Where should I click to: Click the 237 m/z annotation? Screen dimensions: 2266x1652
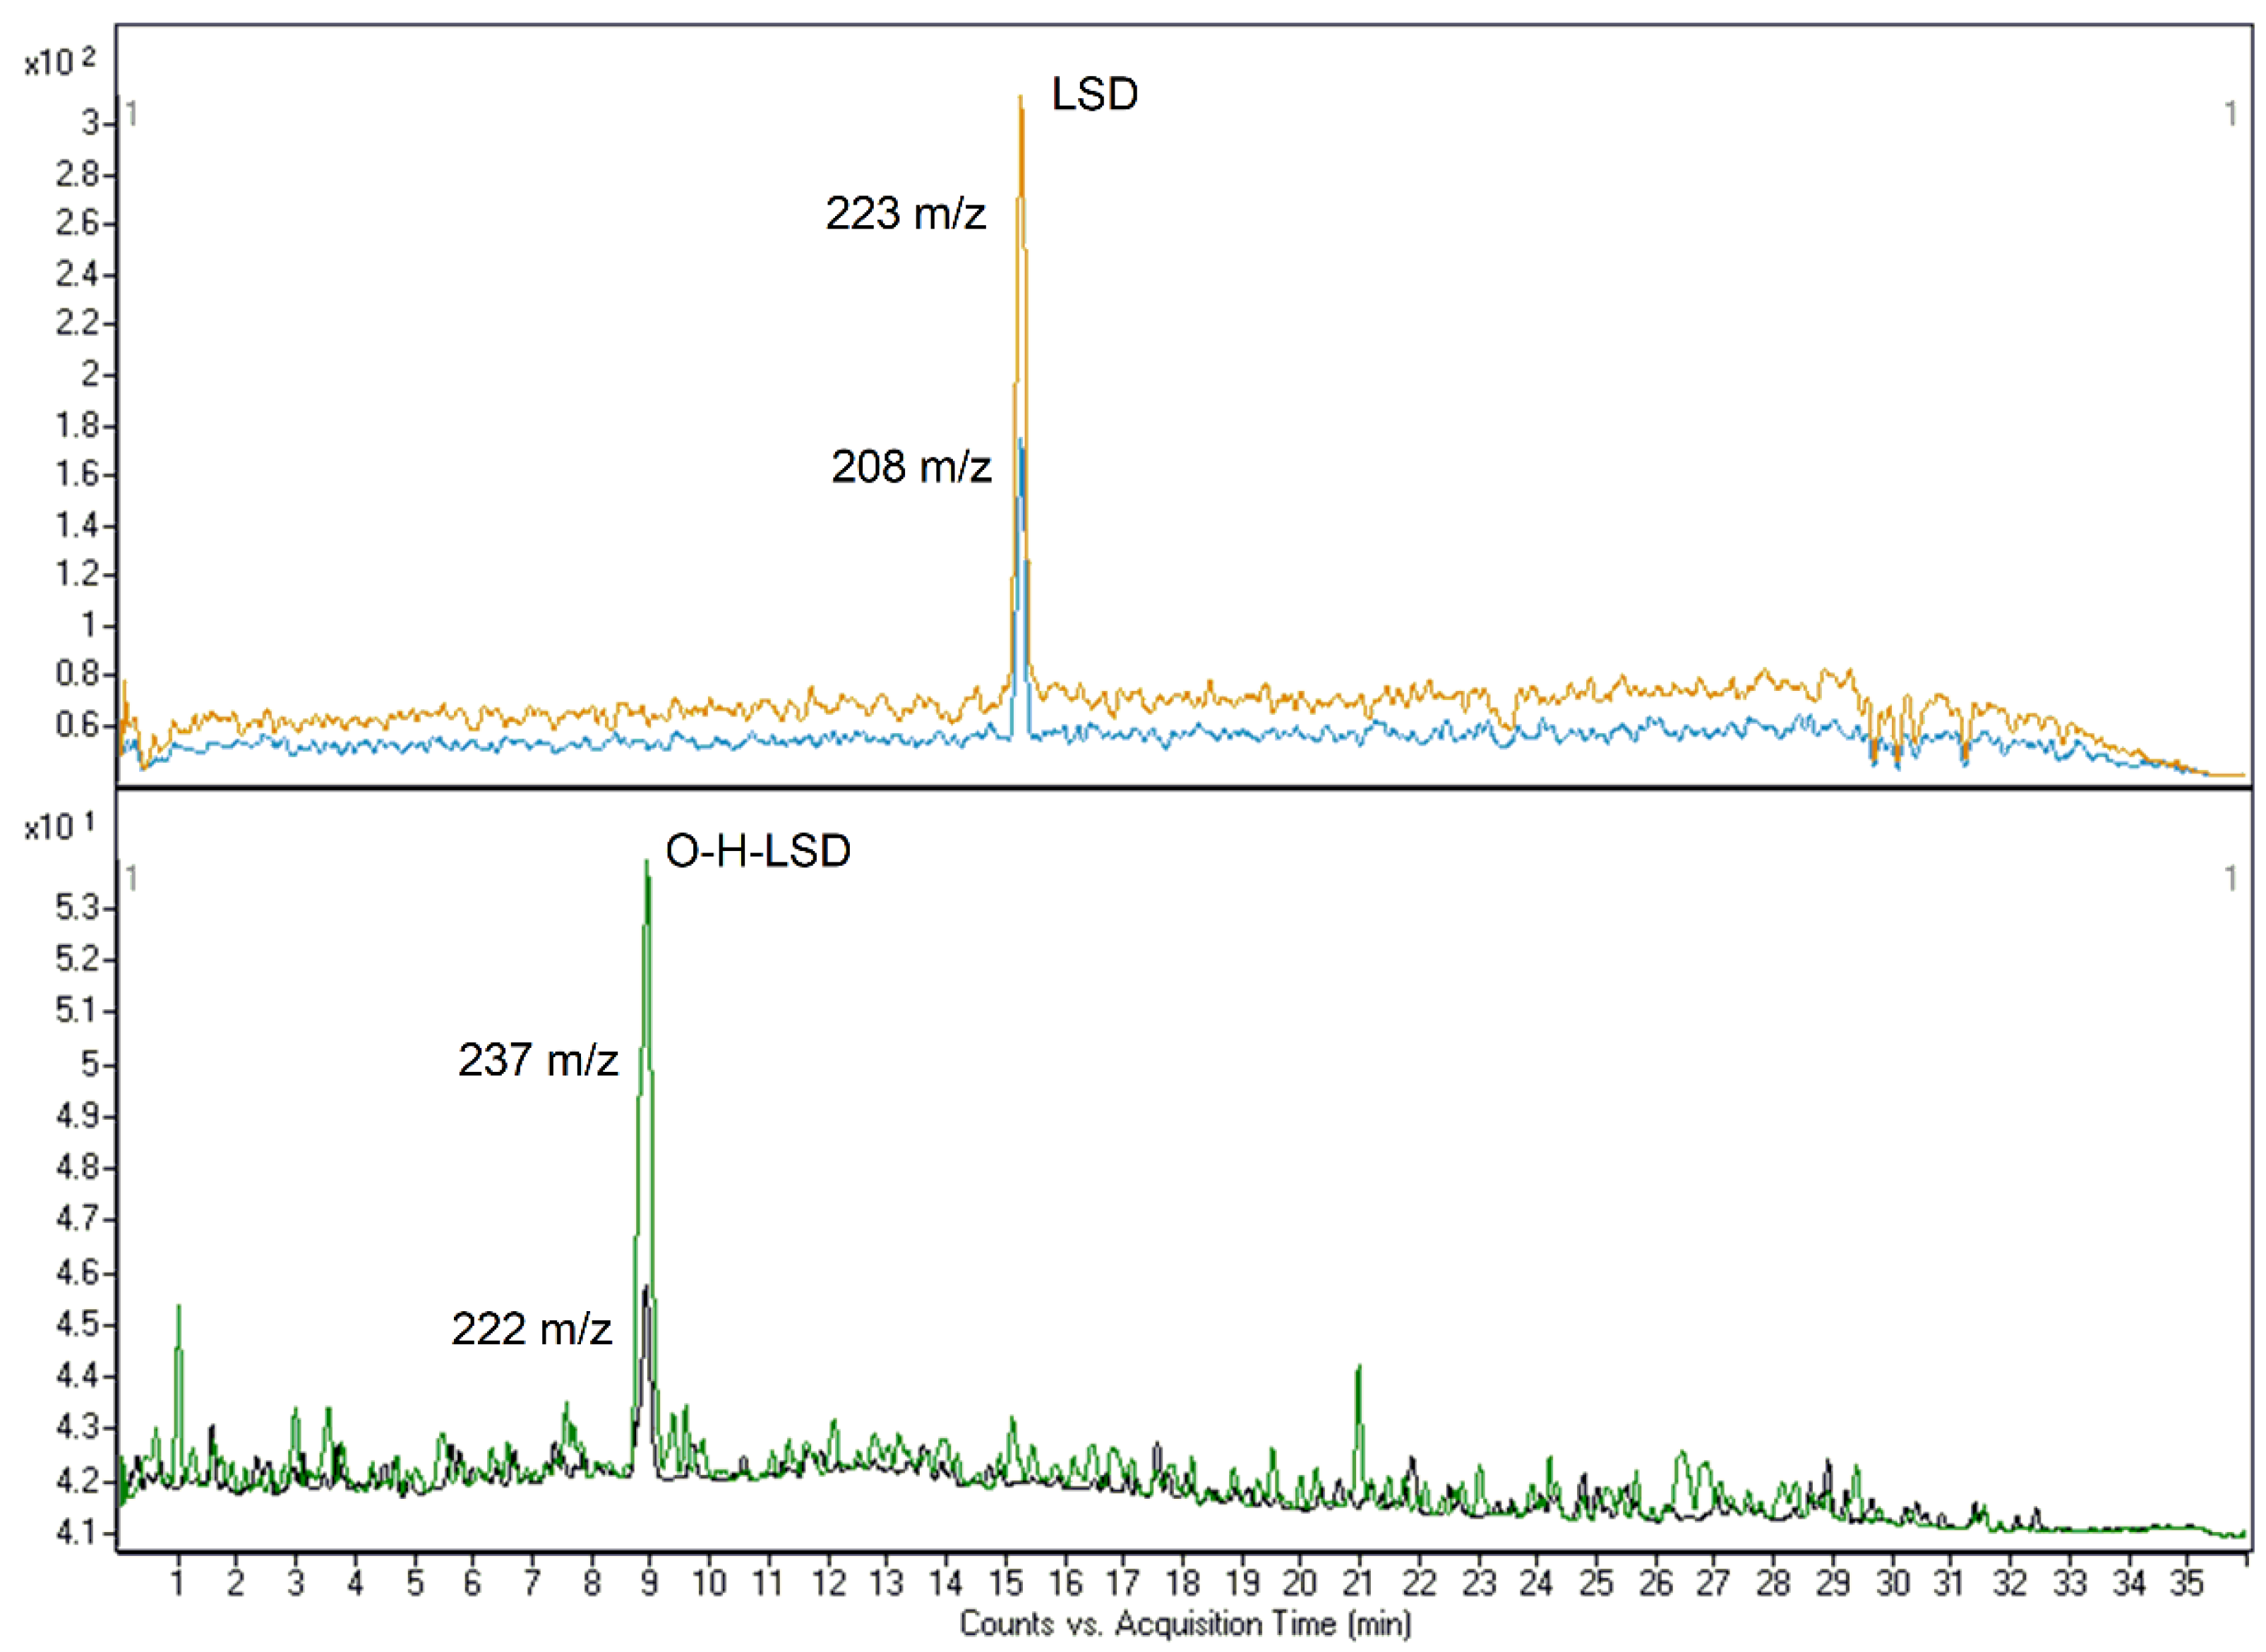click(x=538, y=1060)
